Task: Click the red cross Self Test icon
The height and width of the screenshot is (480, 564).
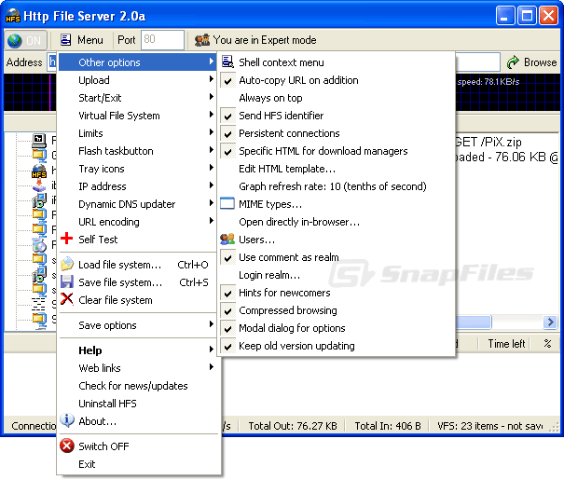Action: (x=67, y=239)
